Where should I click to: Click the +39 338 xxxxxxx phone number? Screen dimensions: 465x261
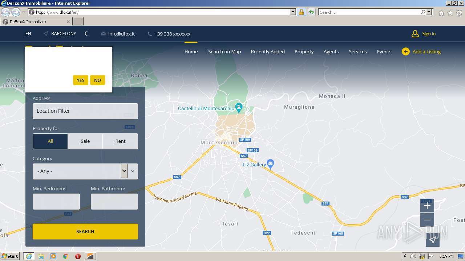point(172,34)
